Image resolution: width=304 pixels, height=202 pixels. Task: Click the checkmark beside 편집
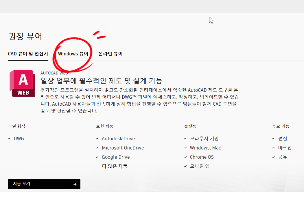273,139
